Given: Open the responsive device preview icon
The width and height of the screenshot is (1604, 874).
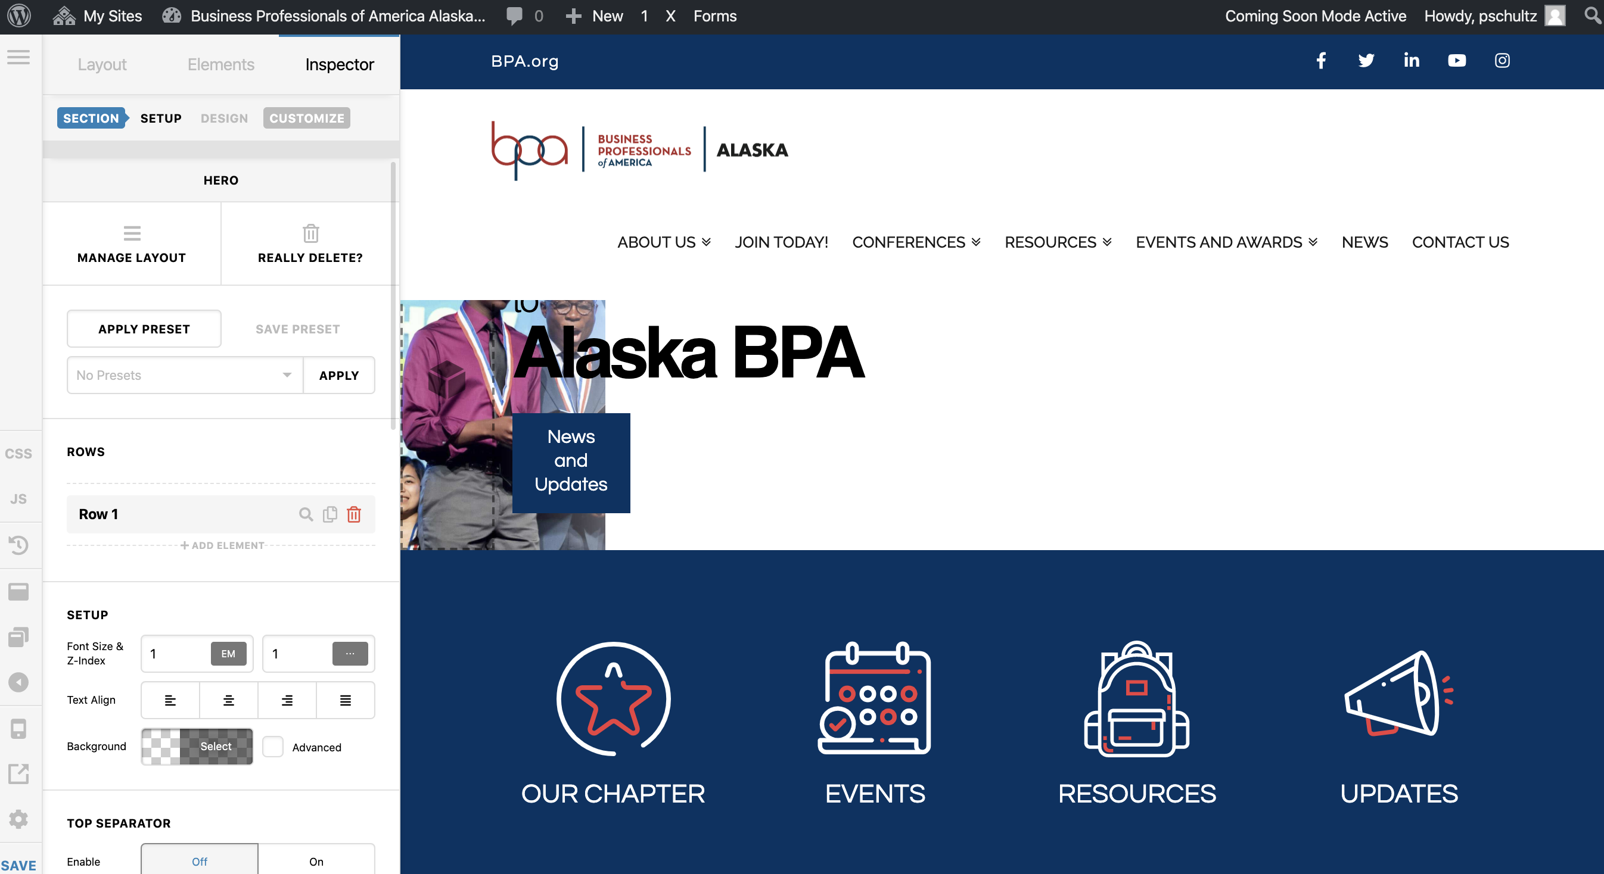Looking at the screenshot, I should (18, 729).
